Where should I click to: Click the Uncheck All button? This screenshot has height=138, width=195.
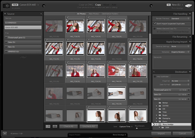point(88,126)
